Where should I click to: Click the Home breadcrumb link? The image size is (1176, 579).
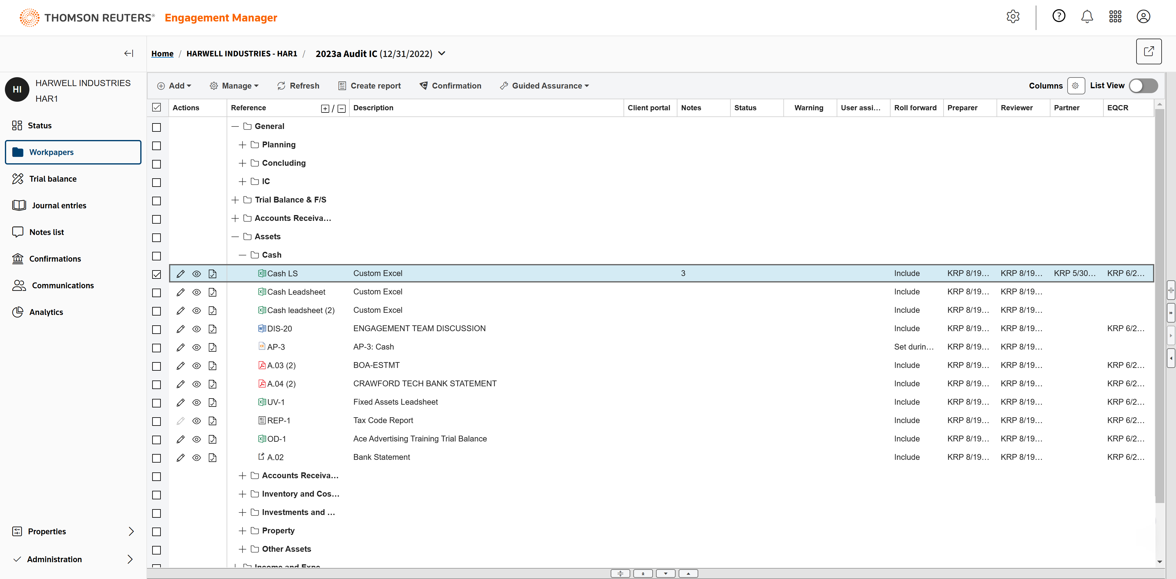point(162,53)
